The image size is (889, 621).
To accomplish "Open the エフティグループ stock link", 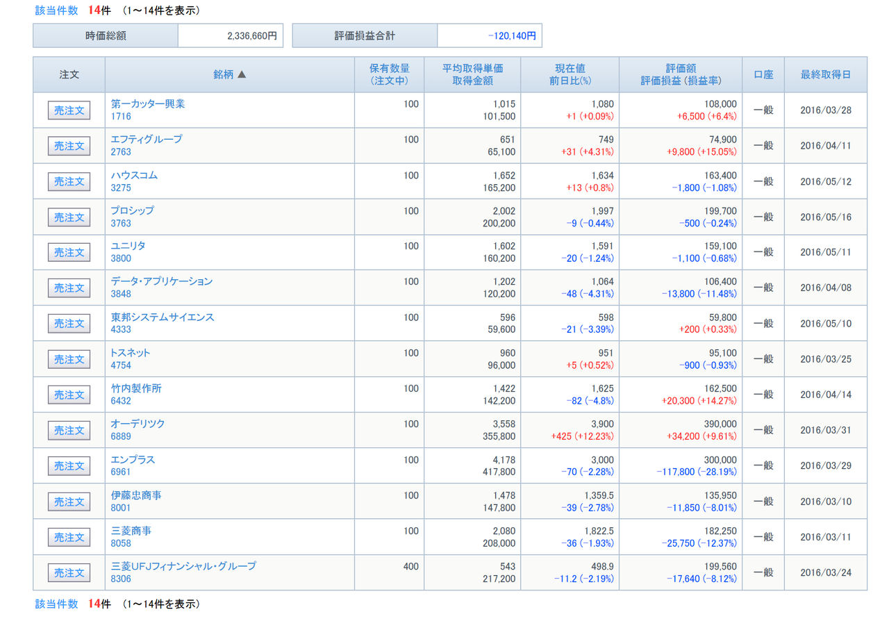I will coord(147,139).
